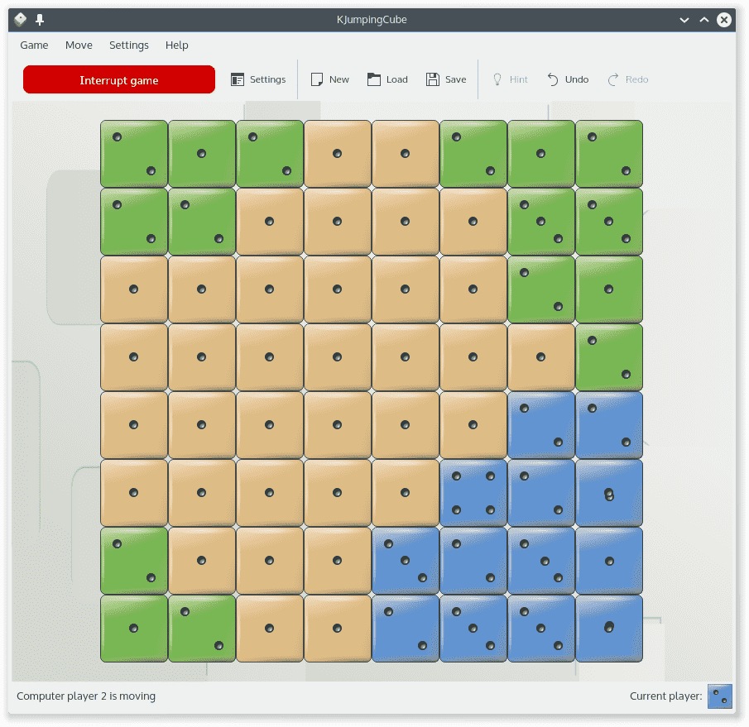The height and width of the screenshot is (727, 749).
Task: Click the Interrupt game red button
Action: 119,80
